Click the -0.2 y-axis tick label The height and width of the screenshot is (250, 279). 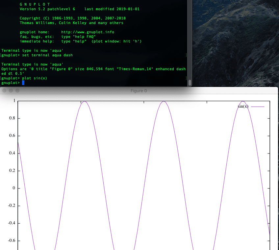click(12, 206)
